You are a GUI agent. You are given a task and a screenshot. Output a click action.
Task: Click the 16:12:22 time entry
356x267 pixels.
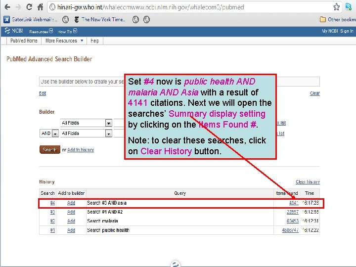point(311,230)
